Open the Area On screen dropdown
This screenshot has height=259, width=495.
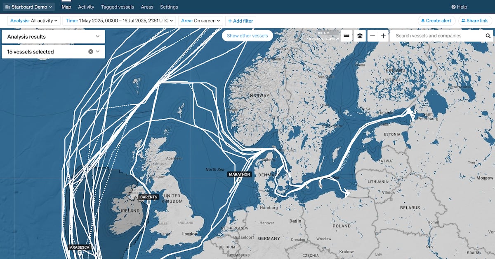(200, 21)
